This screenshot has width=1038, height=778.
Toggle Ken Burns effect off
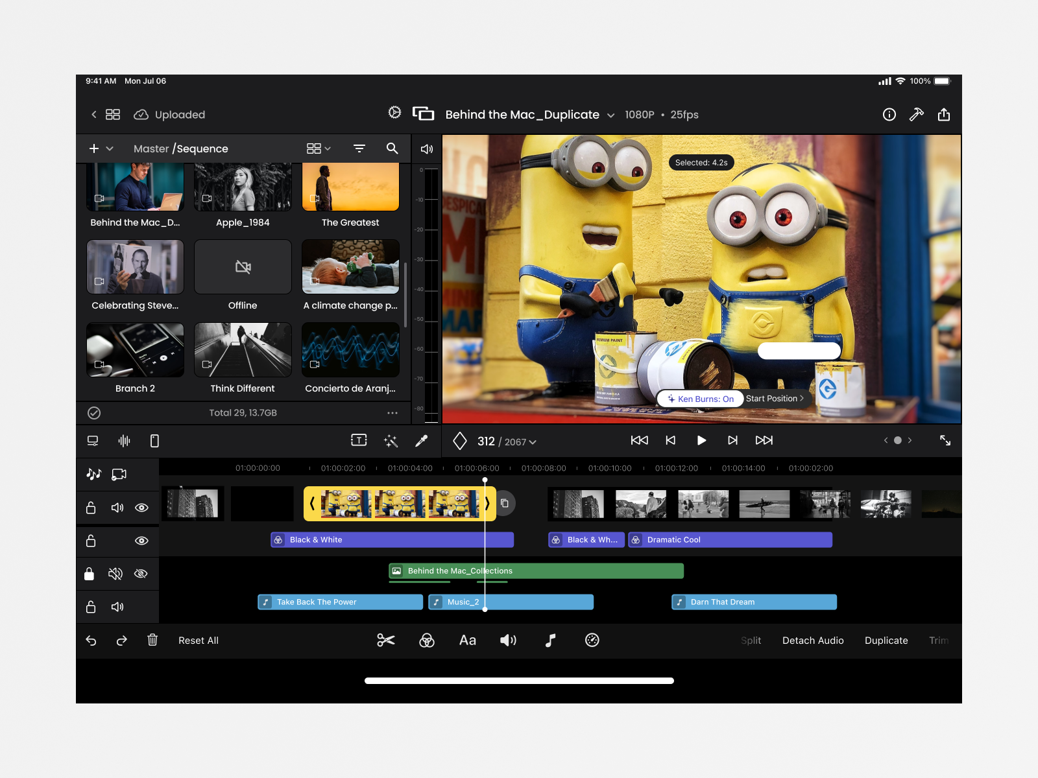[x=701, y=399]
